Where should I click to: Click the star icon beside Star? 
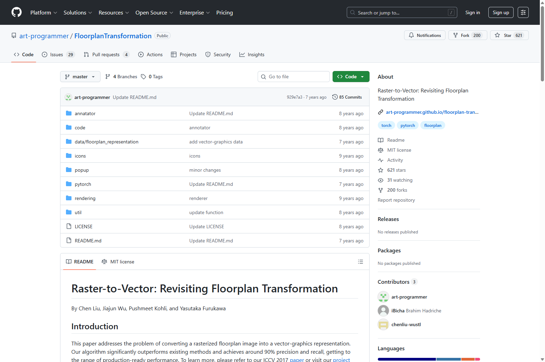coord(497,35)
